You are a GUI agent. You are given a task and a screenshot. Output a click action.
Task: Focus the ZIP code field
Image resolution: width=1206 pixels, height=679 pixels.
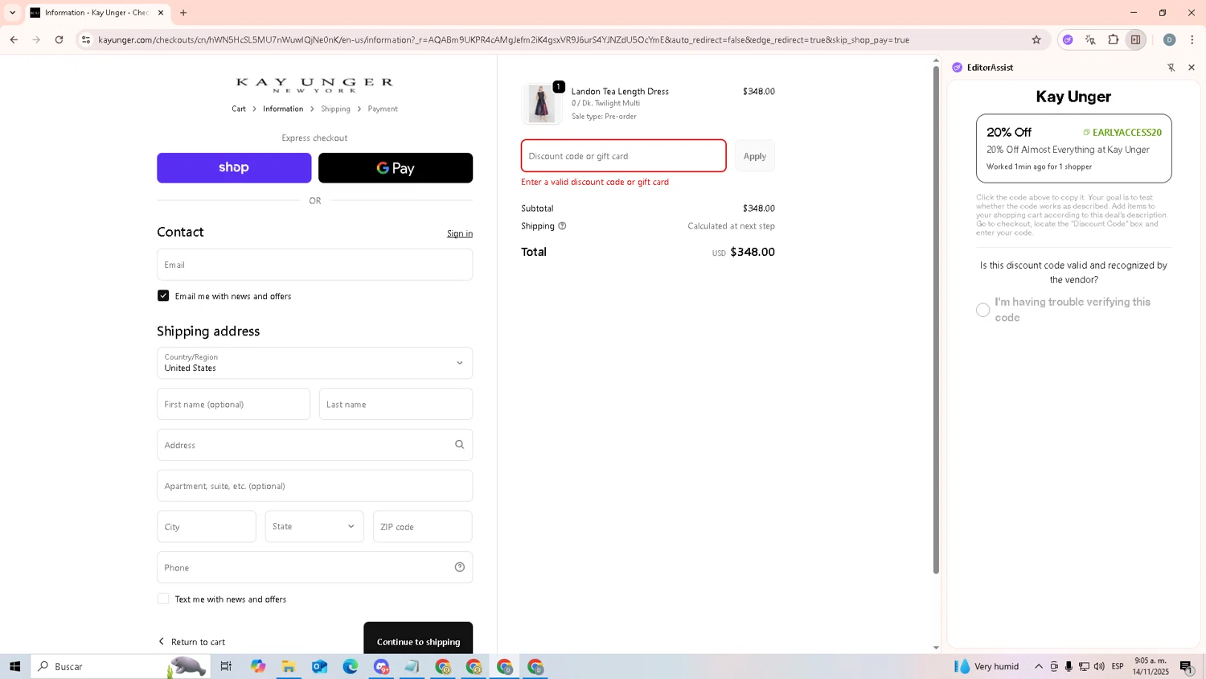click(x=423, y=527)
